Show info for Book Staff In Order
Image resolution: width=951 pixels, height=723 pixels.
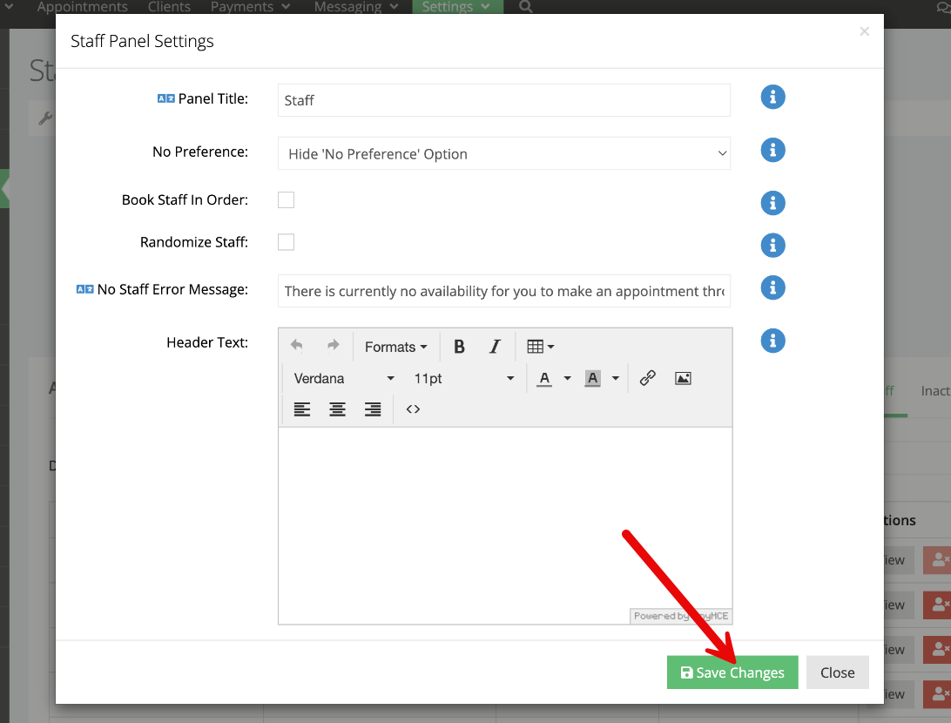(x=772, y=203)
